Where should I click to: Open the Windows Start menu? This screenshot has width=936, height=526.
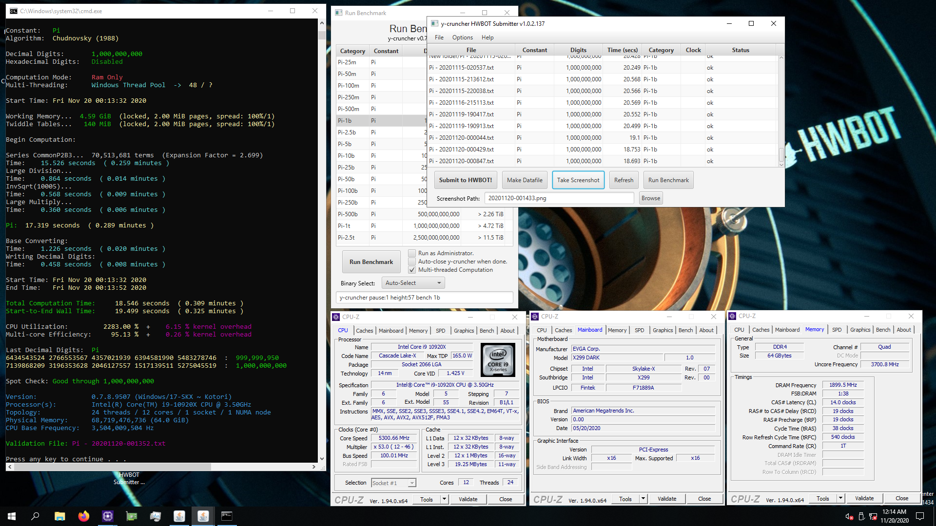(12, 516)
